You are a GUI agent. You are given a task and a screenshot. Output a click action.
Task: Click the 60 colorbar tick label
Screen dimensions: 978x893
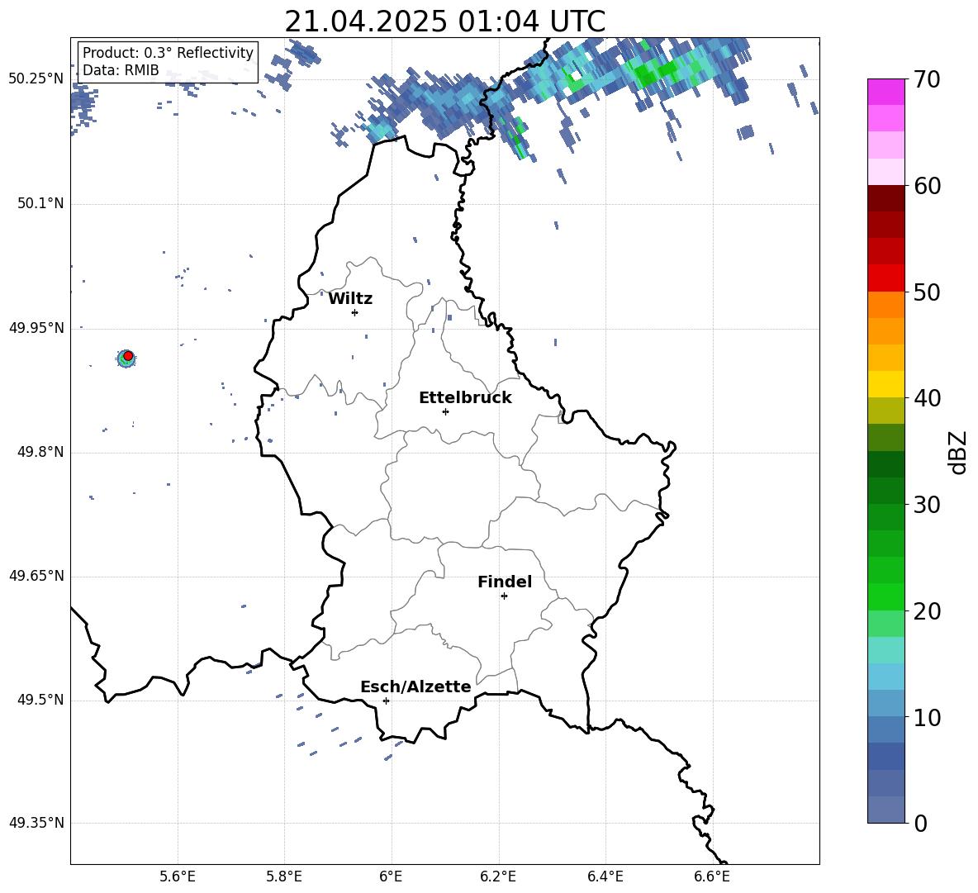click(926, 186)
